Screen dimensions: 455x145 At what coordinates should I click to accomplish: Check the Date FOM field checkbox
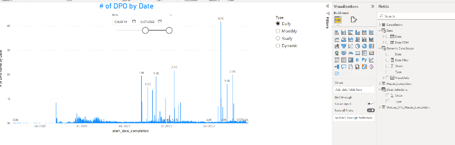tap(387, 42)
